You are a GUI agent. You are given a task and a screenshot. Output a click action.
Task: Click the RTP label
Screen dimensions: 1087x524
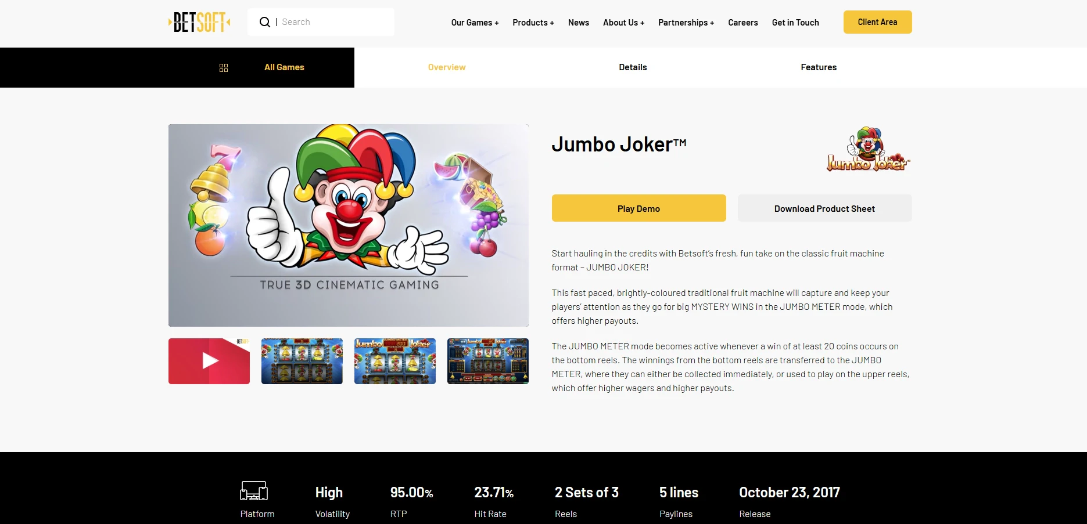[x=399, y=514]
